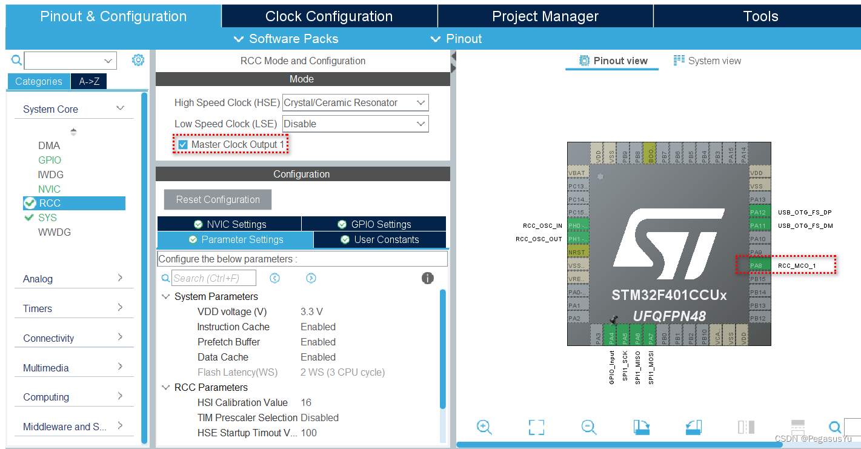Select pin PA7 on the chip
The image size is (861, 449).
point(650,334)
